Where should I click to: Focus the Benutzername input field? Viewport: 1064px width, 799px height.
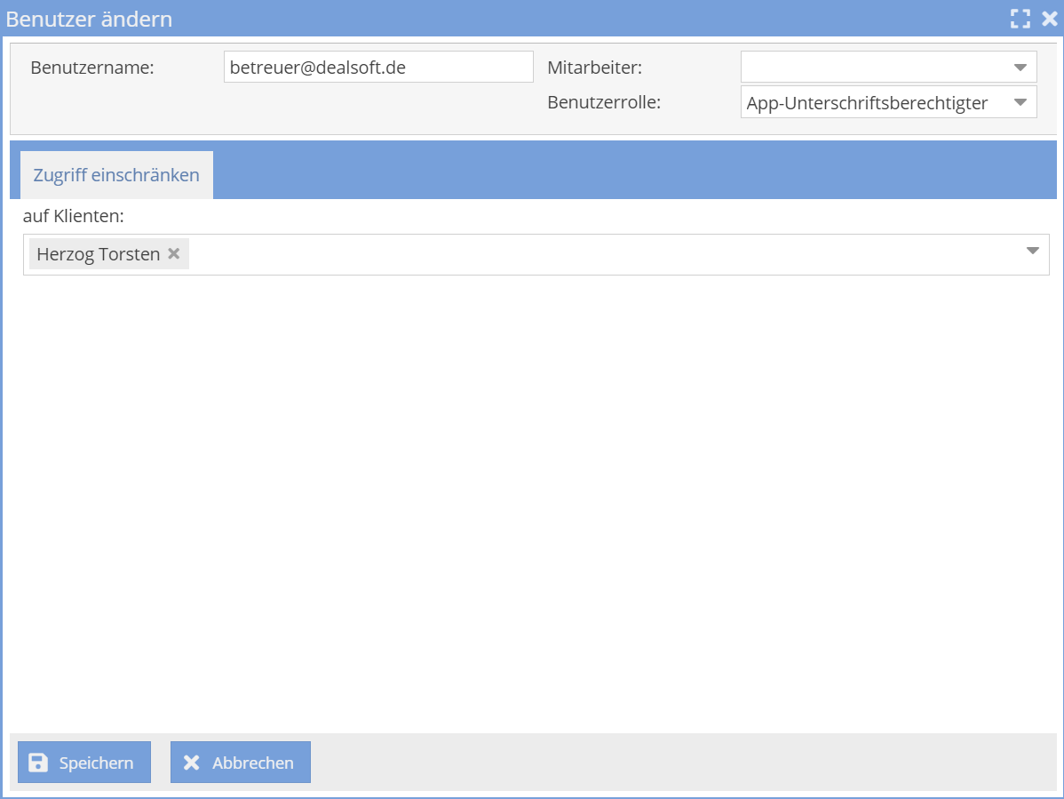pos(377,68)
